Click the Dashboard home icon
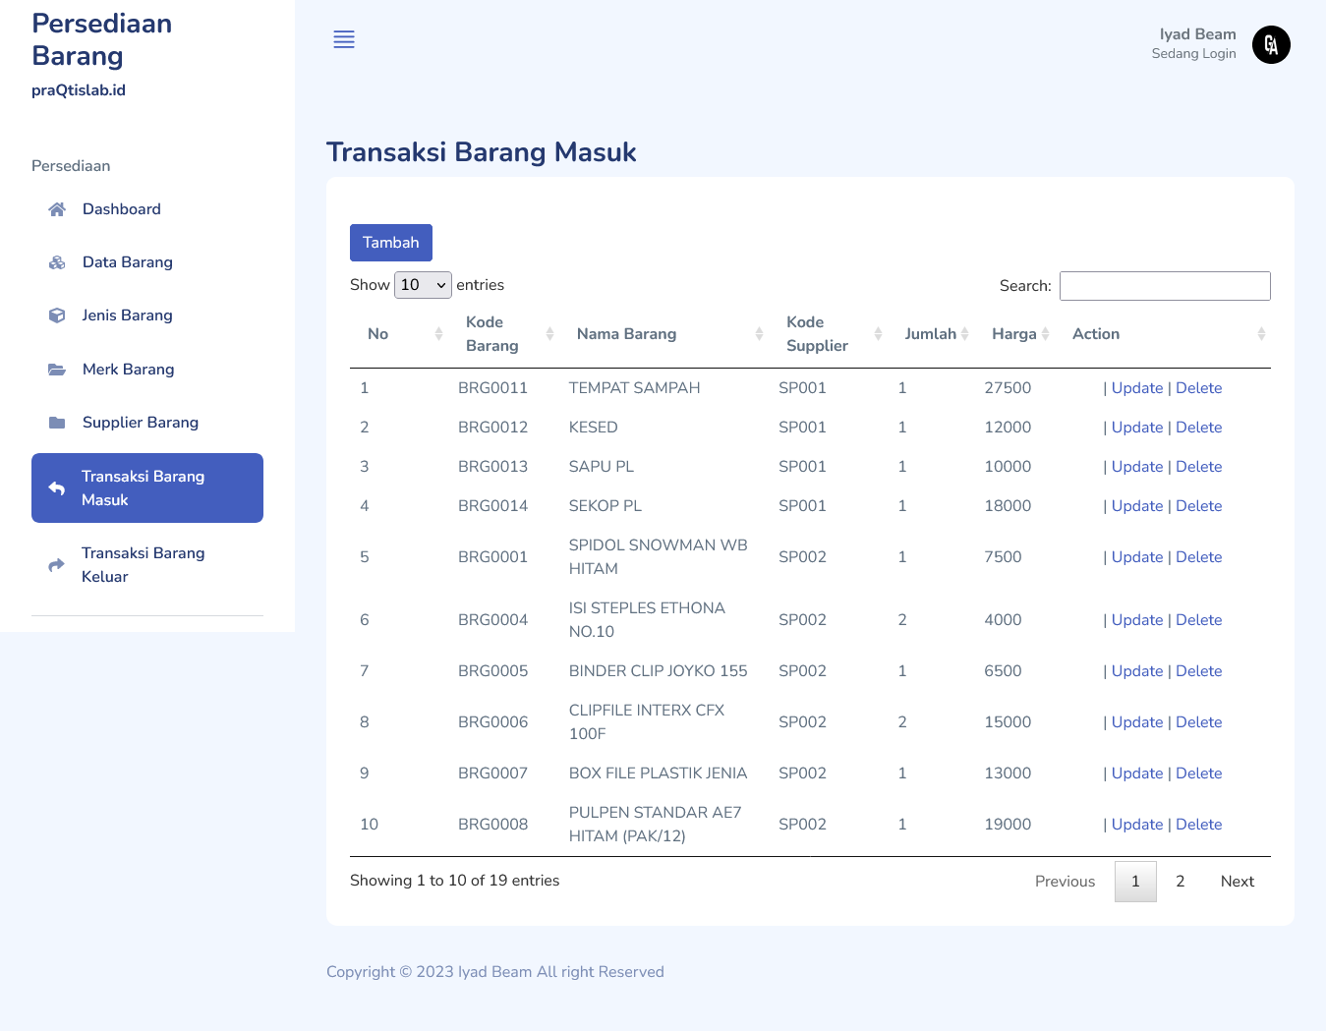This screenshot has height=1031, width=1326. coord(57,209)
